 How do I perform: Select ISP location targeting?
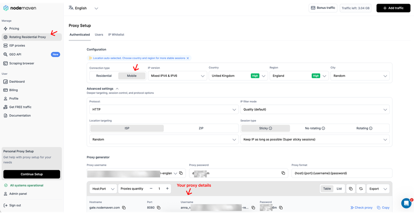point(127,128)
